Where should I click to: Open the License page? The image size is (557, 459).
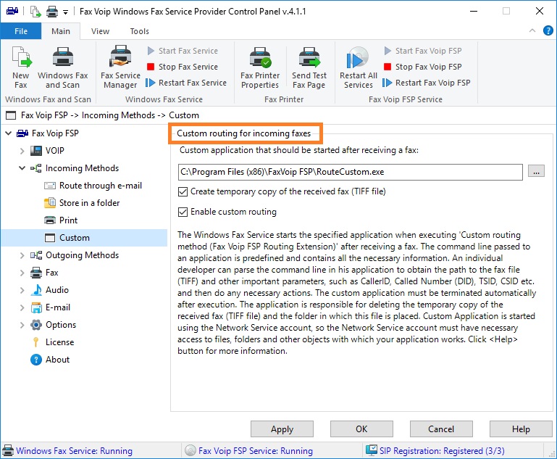click(53, 342)
